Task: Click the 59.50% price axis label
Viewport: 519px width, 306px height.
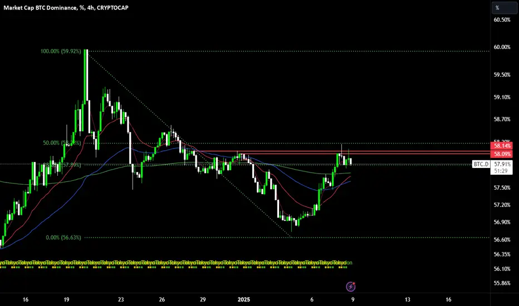Action: pyautogui.click(x=502, y=75)
